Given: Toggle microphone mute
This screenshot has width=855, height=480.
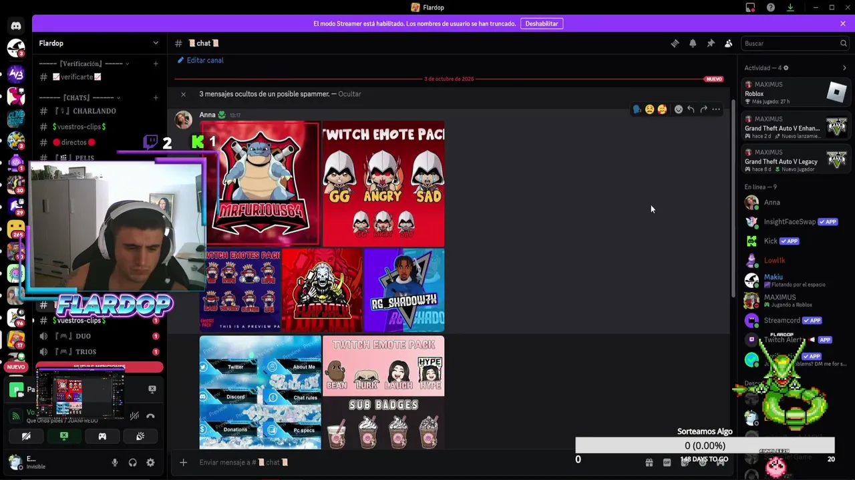Looking at the screenshot, I should click(115, 462).
